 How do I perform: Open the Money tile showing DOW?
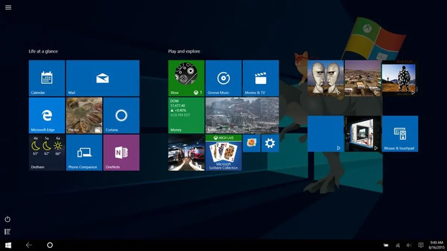[x=186, y=115]
